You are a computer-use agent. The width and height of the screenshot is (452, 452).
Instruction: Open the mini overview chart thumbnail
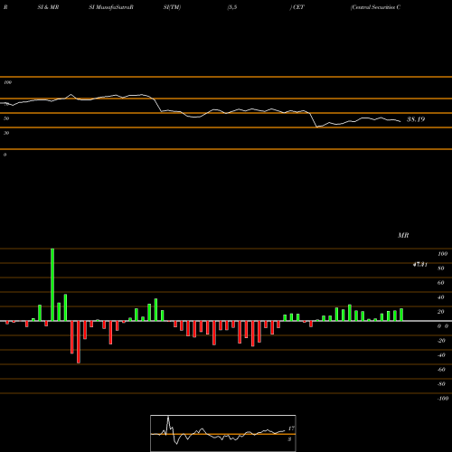(x=223, y=433)
